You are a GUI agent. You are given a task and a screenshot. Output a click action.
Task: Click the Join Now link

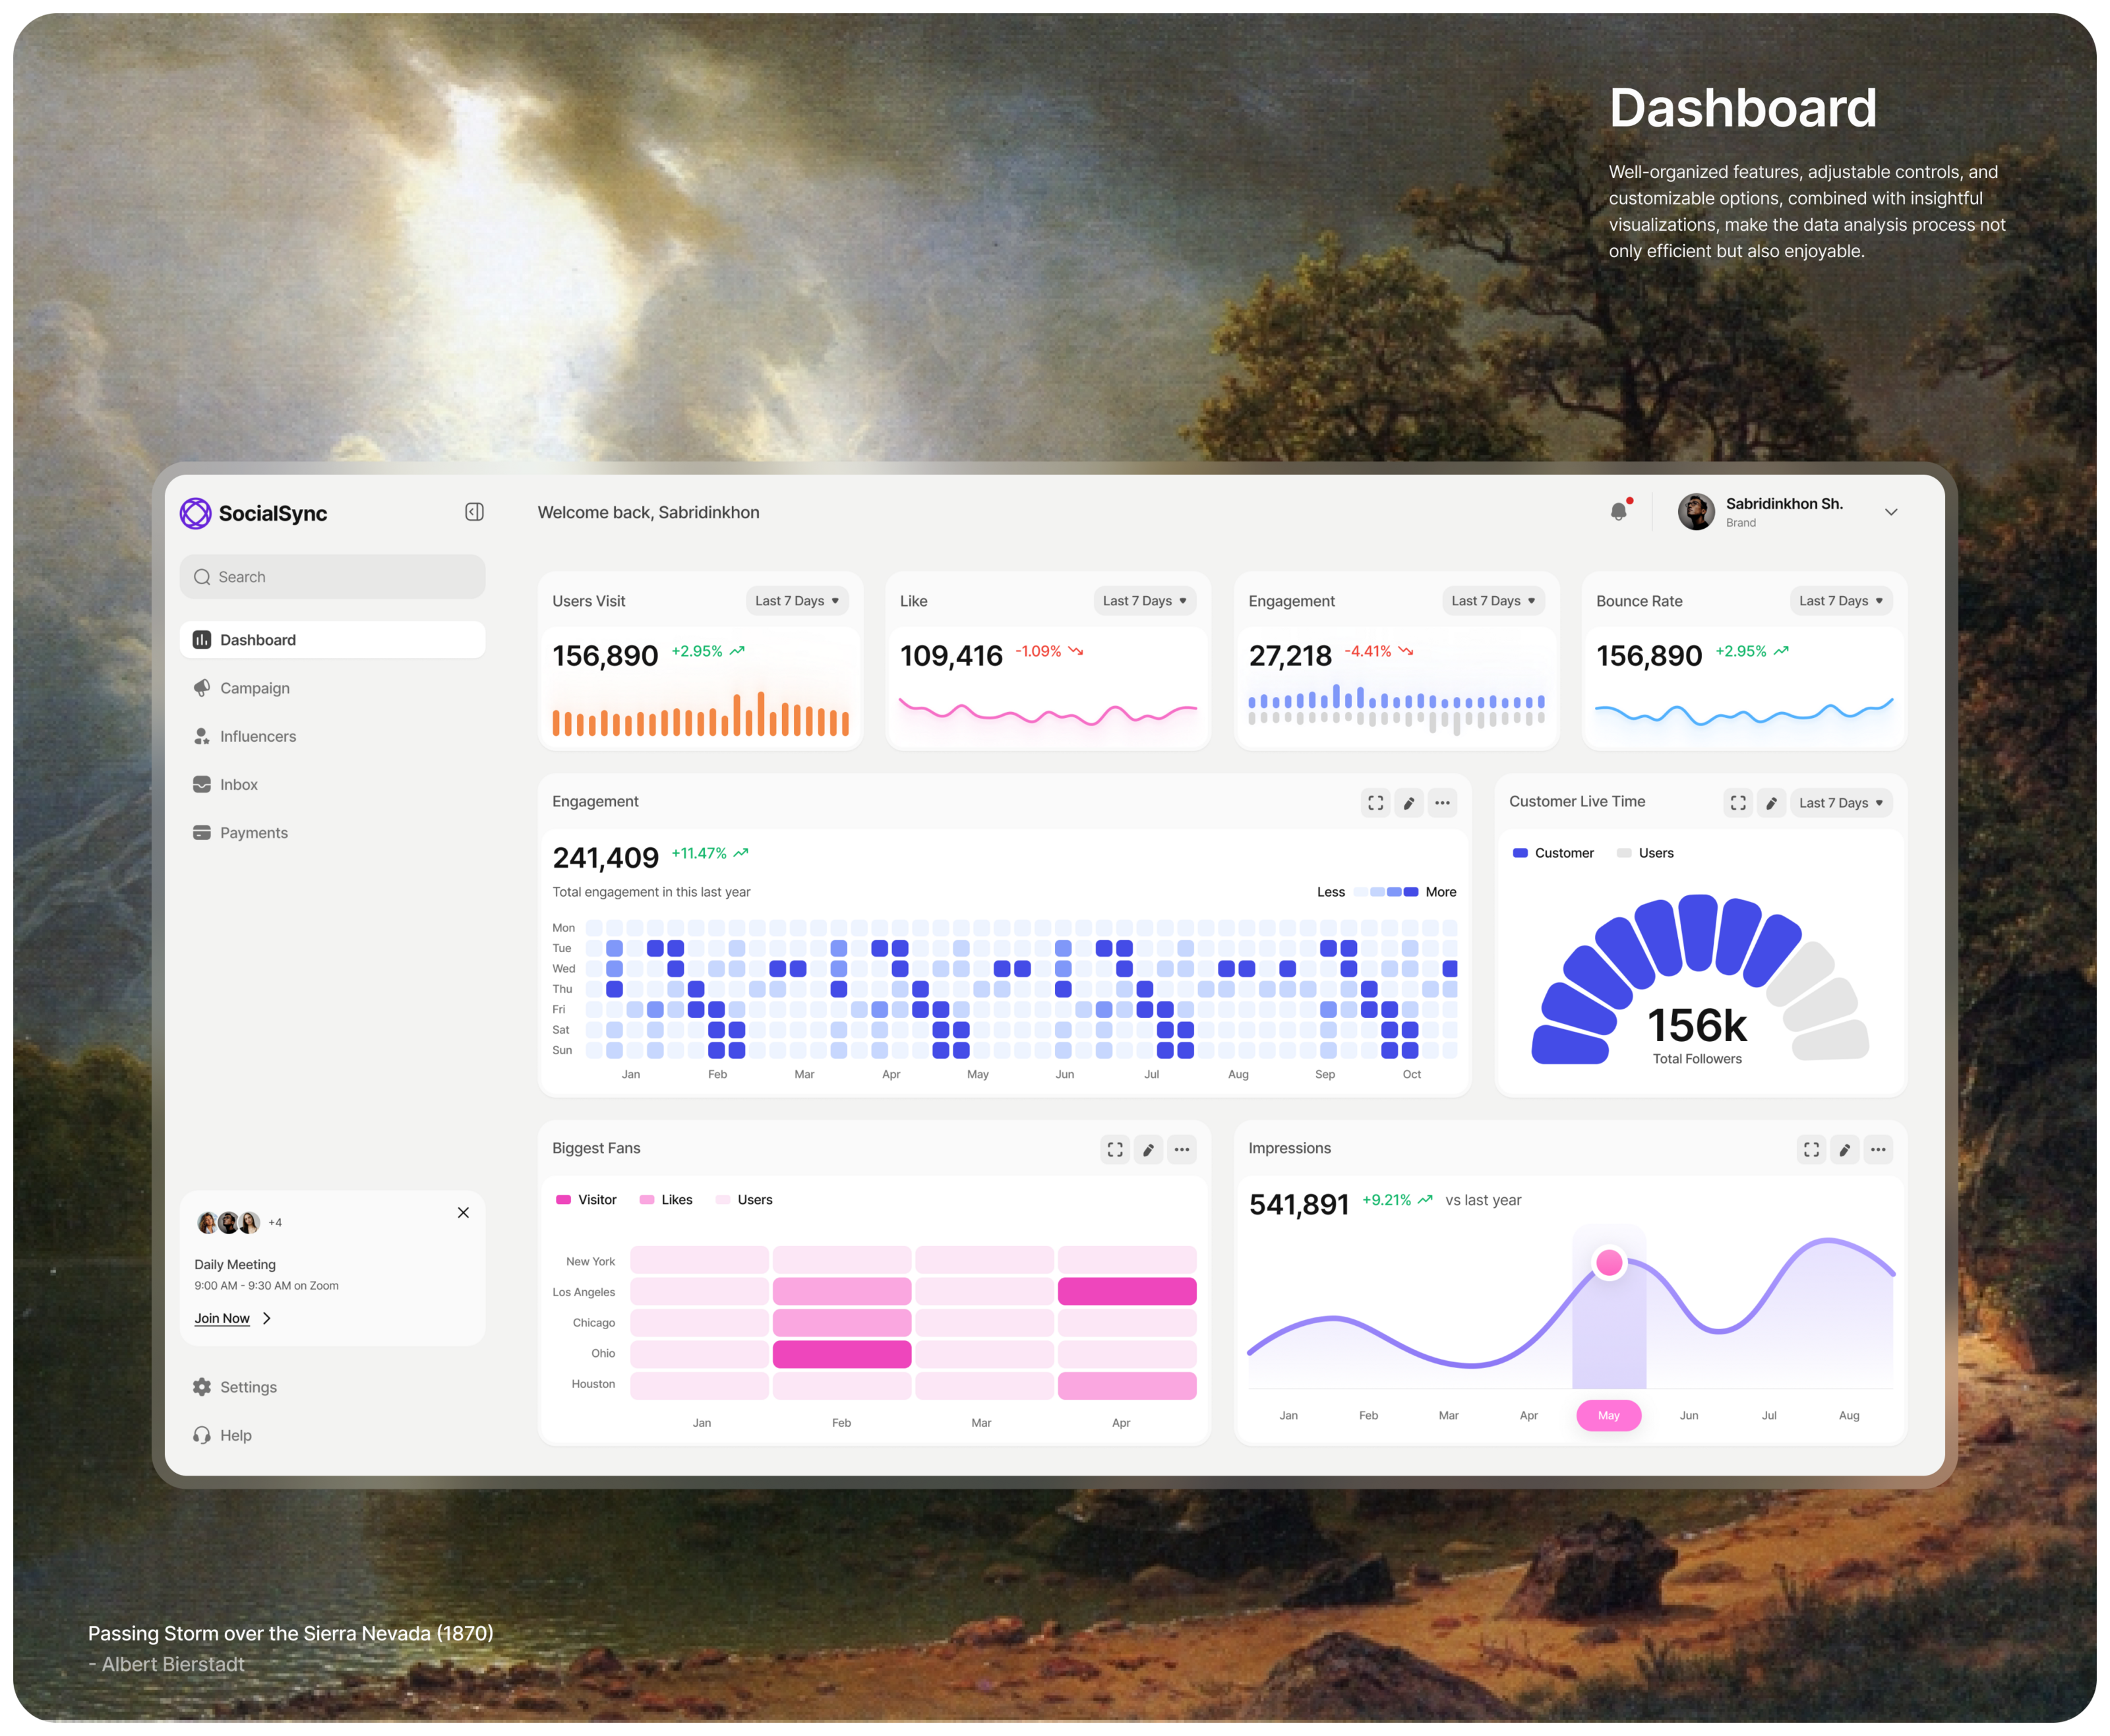tap(222, 1319)
